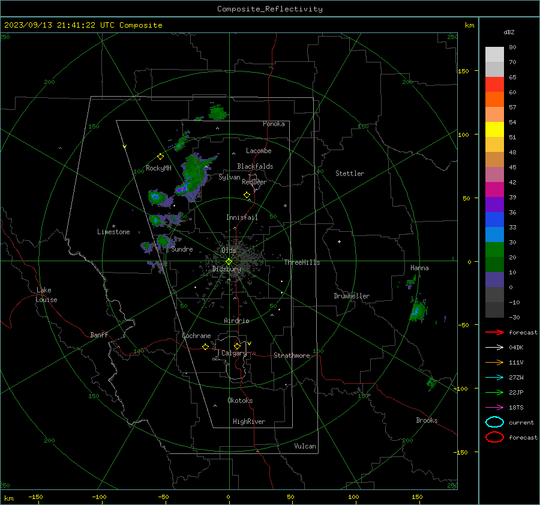Image resolution: width=540 pixels, height=505 pixels.
Task: Click the Drumheller label
Action: point(352,296)
